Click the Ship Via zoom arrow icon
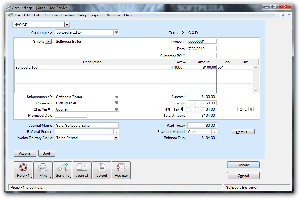This screenshot has width=300, height=199. pos(50,109)
